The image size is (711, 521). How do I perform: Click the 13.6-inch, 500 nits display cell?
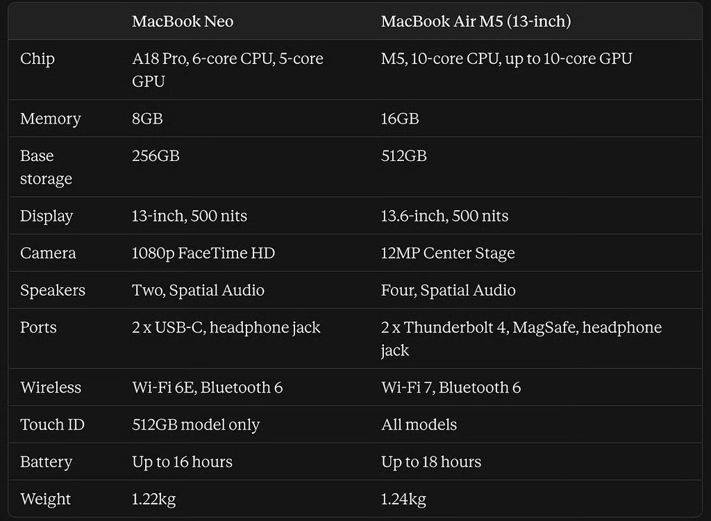pos(444,216)
